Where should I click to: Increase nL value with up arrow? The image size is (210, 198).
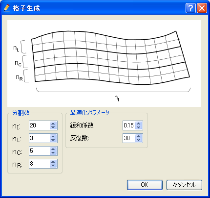tap(53, 136)
